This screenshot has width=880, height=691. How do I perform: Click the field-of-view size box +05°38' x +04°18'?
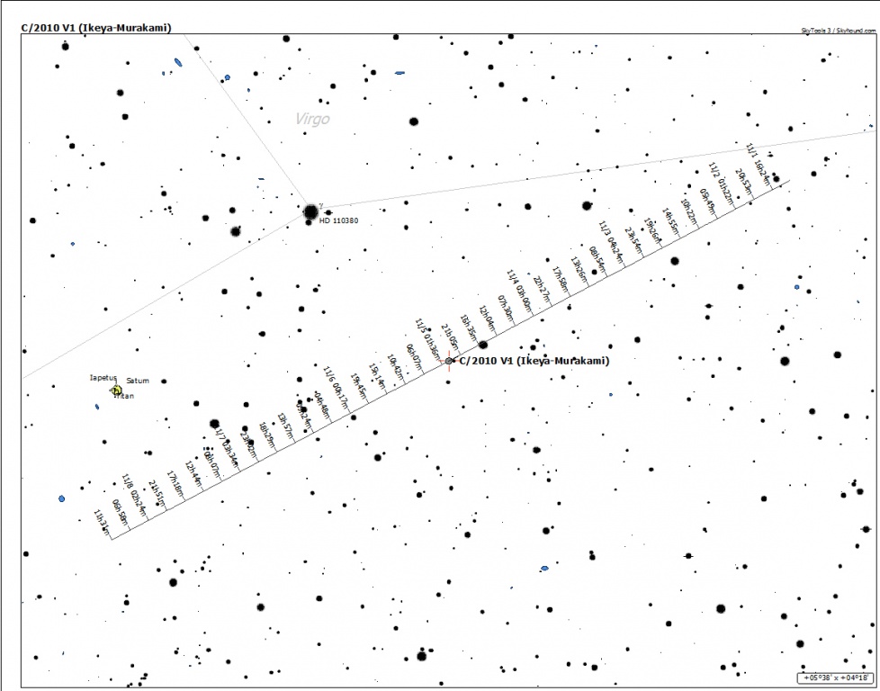pyautogui.click(x=835, y=678)
